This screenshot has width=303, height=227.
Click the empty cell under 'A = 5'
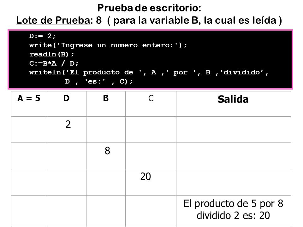point(29,130)
